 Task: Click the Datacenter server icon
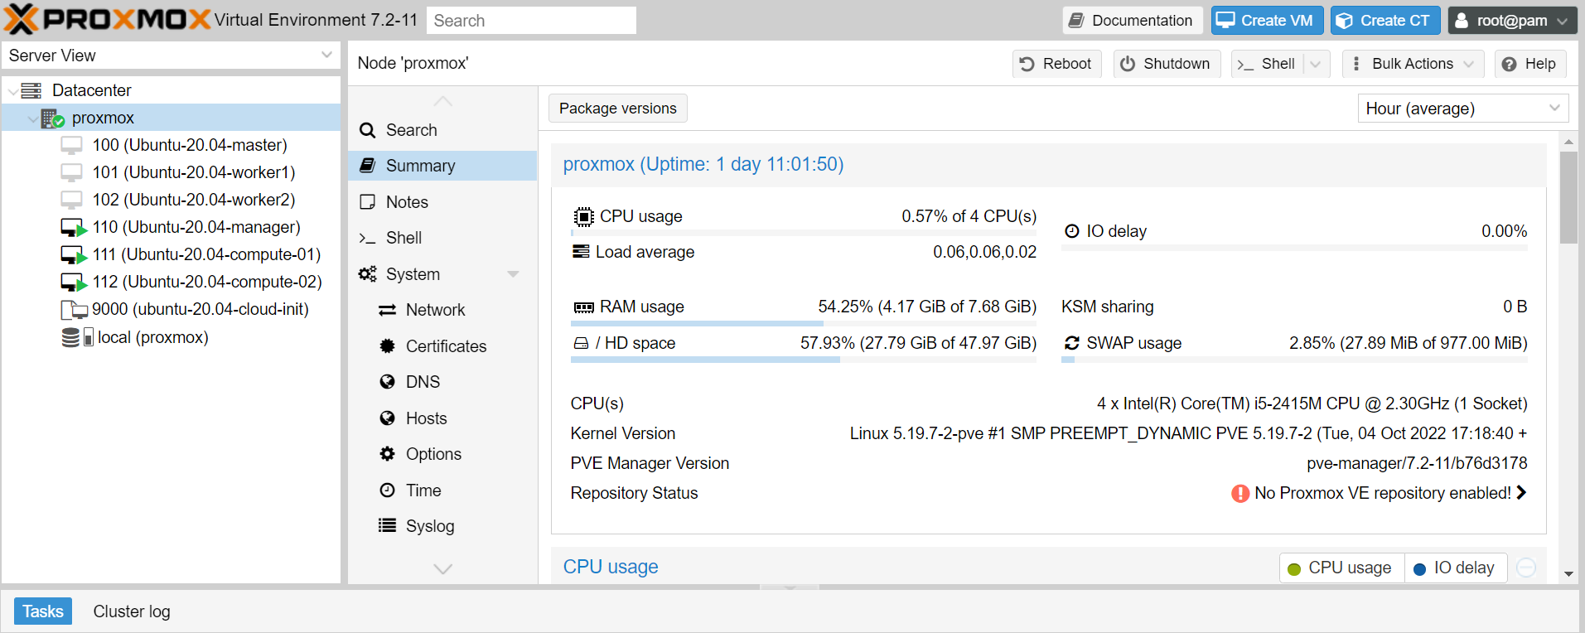pos(31,90)
